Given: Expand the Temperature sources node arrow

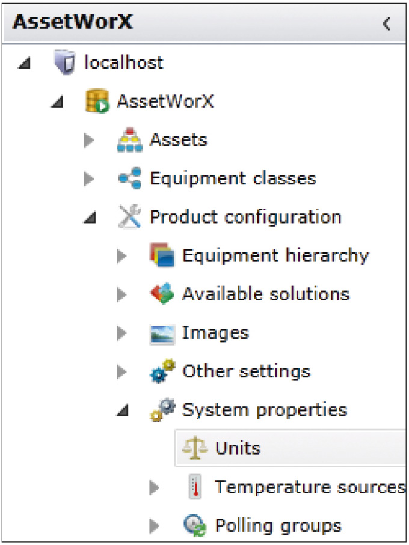Looking at the screenshot, I should click(154, 488).
